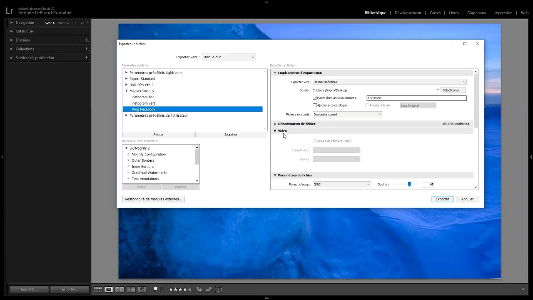Click the Lr logo identity plate
The width and height of the screenshot is (533, 300).
9,11
